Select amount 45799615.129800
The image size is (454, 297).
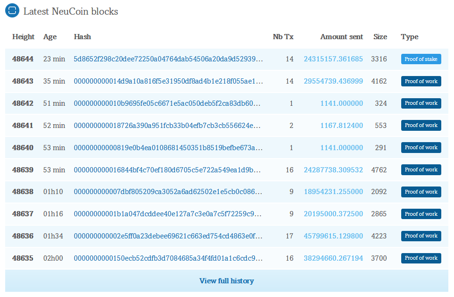pyautogui.click(x=333, y=236)
